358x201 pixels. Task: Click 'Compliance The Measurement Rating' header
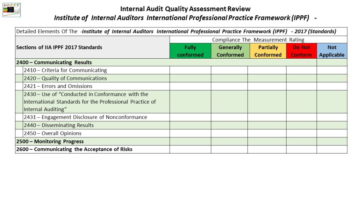[258, 40]
